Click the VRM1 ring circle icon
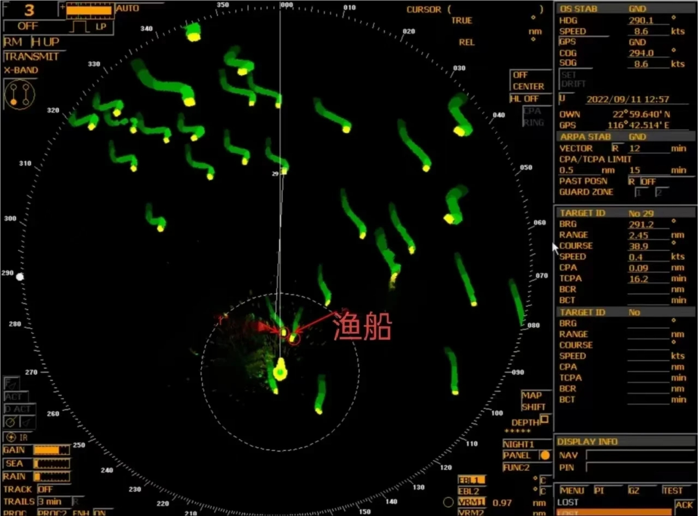This screenshot has height=516, width=698. click(448, 502)
